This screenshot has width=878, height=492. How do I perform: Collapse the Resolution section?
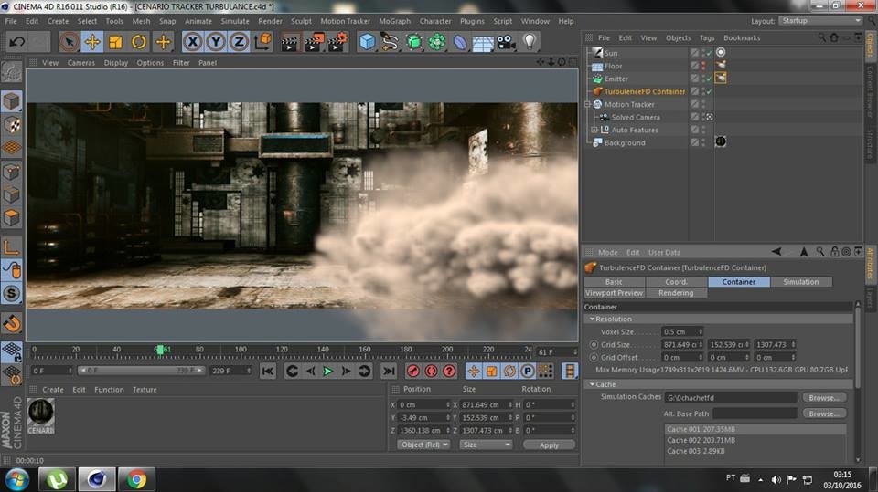point(592,319)
